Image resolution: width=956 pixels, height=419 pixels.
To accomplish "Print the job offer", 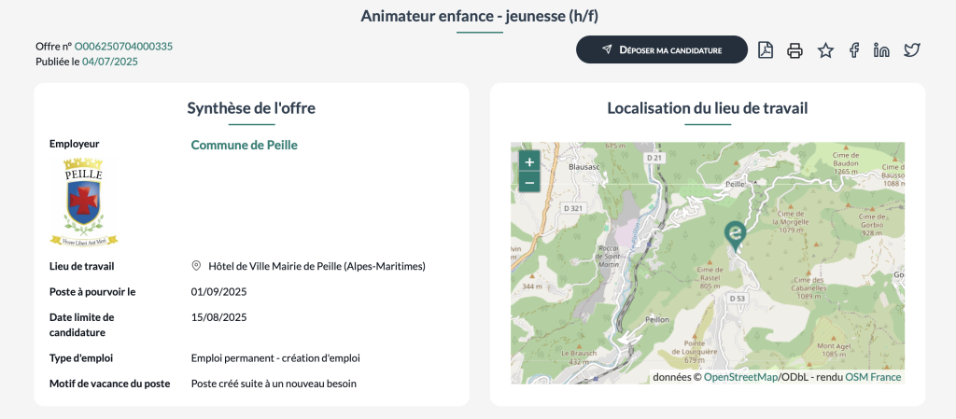I will click(x=794, y=50).
